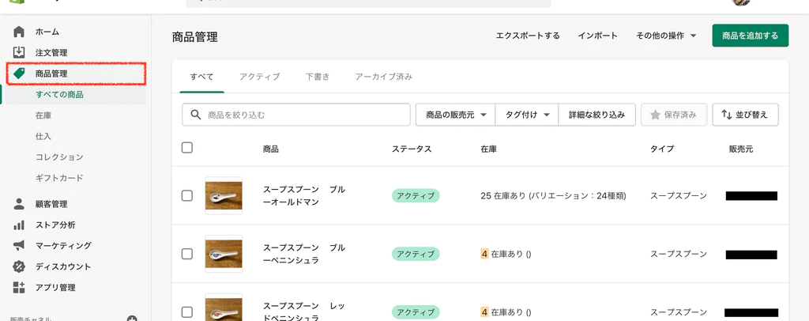Click the マーケティング sidebar label
Image resolution: width=809 pixels, height=321 pixels.
pyautogui.click(x=63, y=246)
